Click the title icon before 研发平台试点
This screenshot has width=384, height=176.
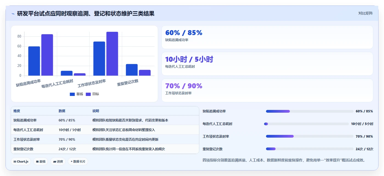[13, 13]
